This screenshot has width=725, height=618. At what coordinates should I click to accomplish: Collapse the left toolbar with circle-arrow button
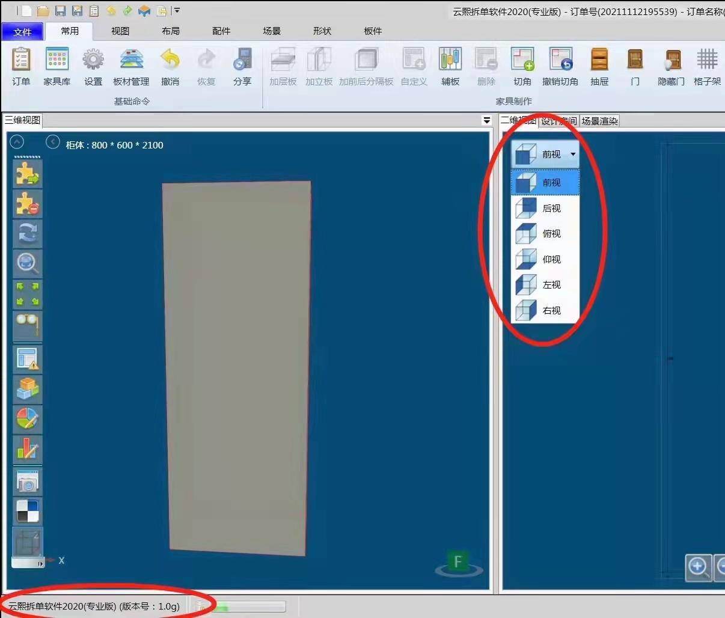click(17, 142)
